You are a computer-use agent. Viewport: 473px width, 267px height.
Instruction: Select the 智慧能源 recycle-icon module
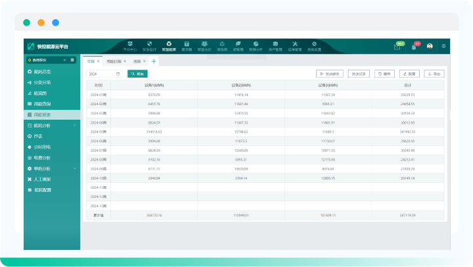coord(169,46)
